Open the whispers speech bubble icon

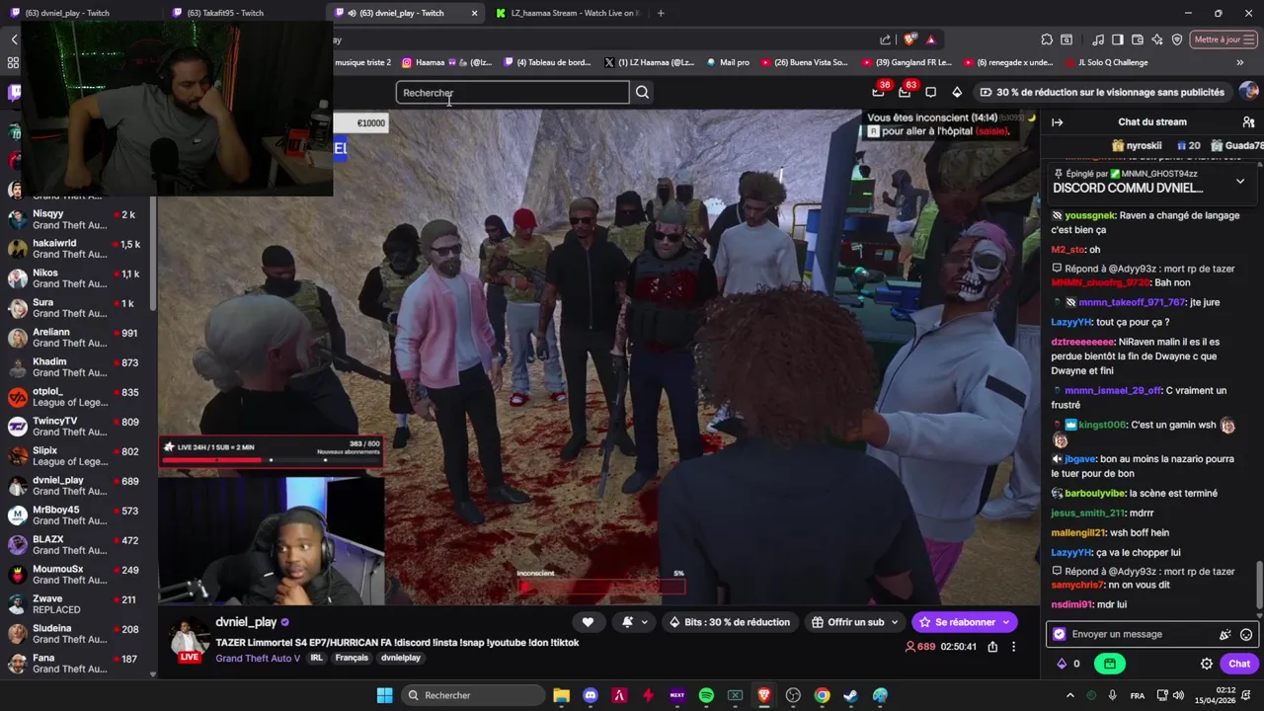(930, 92)
